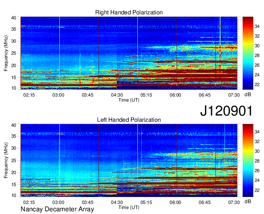This screenshot has height=214, width=264.
Task: Click the '04:30' time tick on upper plot
Action: coord(117,95)
